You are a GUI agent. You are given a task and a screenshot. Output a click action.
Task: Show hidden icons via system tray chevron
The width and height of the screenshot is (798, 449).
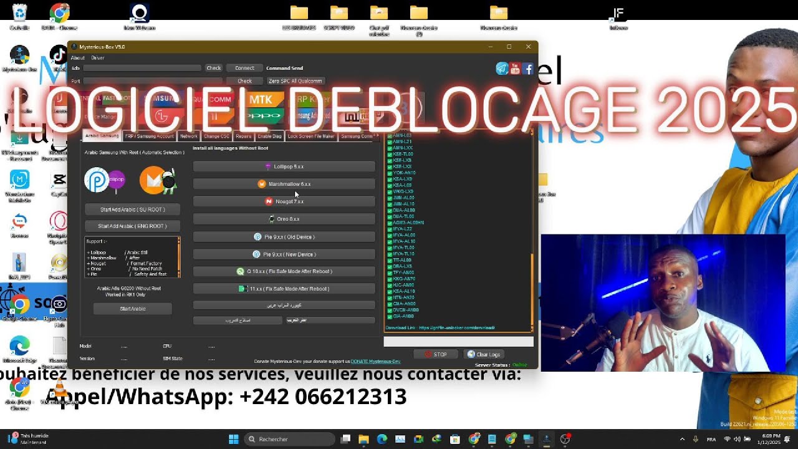(682, 439)
